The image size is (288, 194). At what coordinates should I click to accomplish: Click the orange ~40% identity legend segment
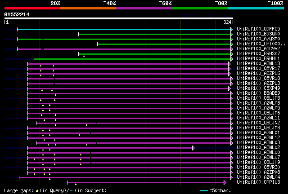pos(88,8)
